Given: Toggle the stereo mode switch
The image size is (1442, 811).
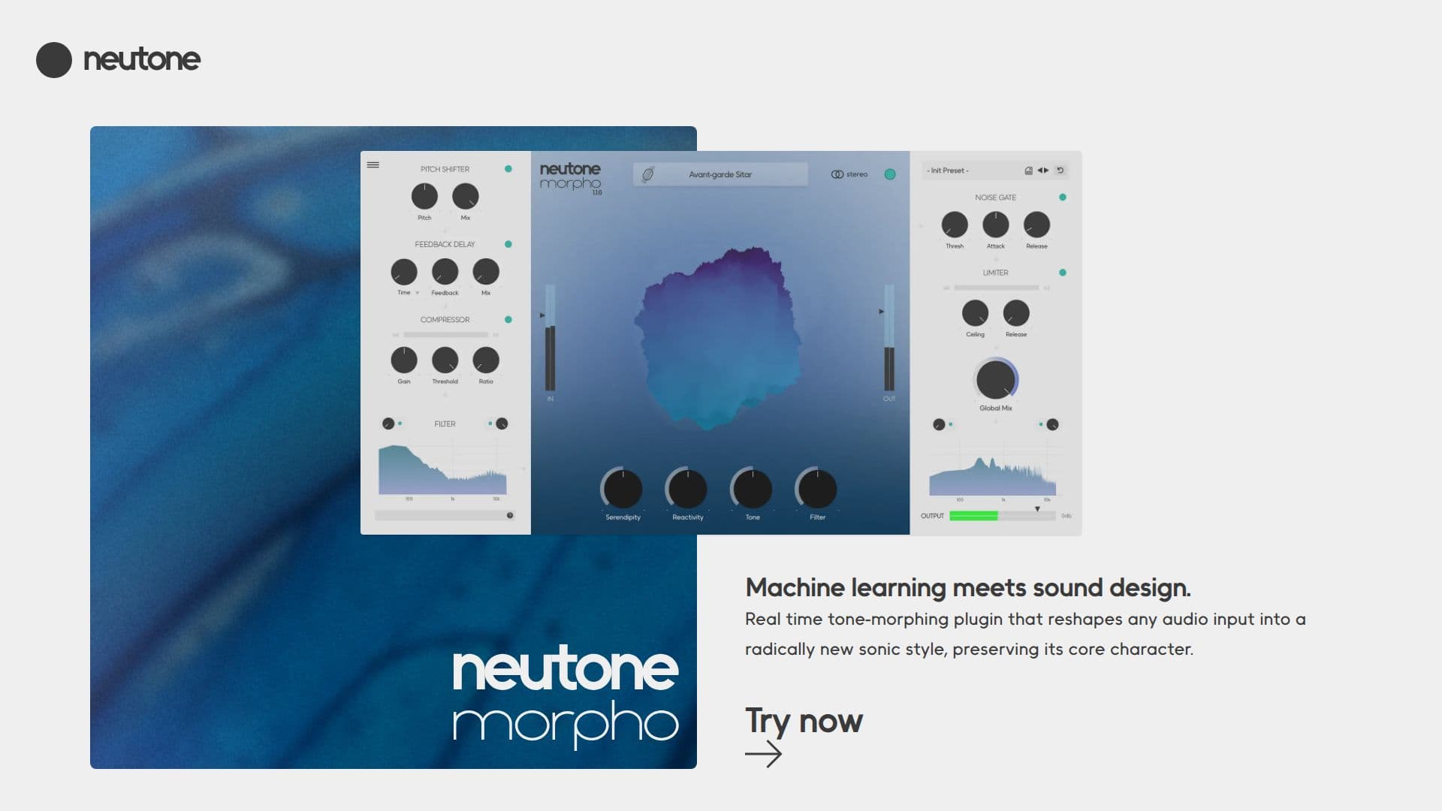Looking at the screenshot, I should (x=849, y=174).
